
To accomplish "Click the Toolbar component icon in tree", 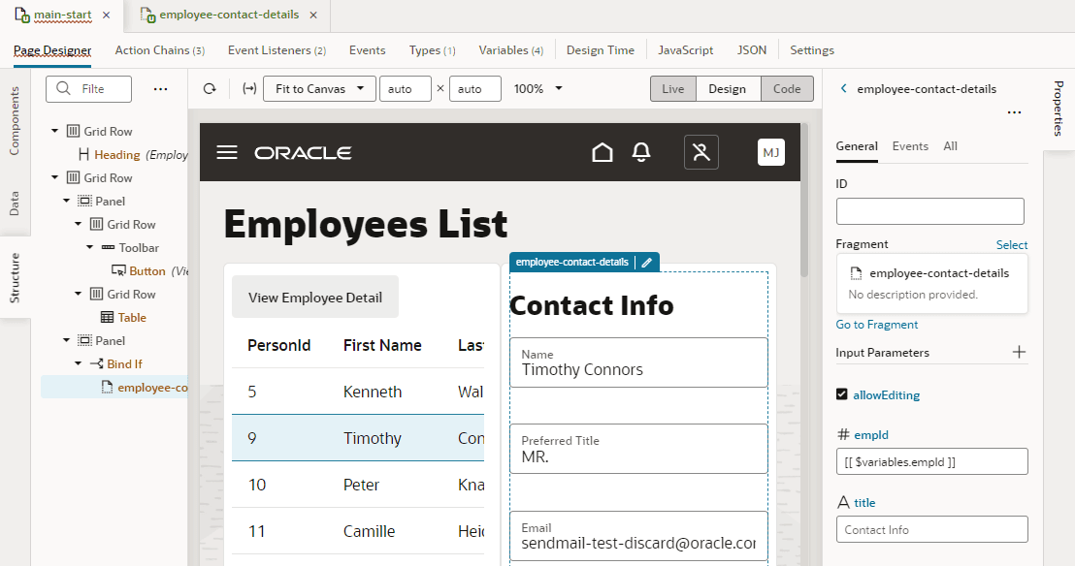I will tap(108, 247).
